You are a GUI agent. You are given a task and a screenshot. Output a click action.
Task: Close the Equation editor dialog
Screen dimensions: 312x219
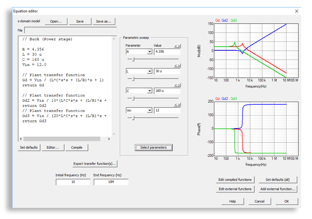296,11
